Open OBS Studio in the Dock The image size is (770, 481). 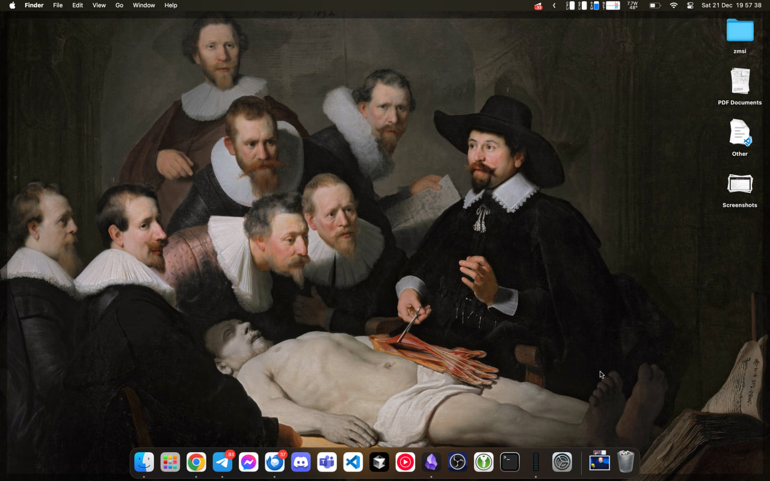[458, 462]
